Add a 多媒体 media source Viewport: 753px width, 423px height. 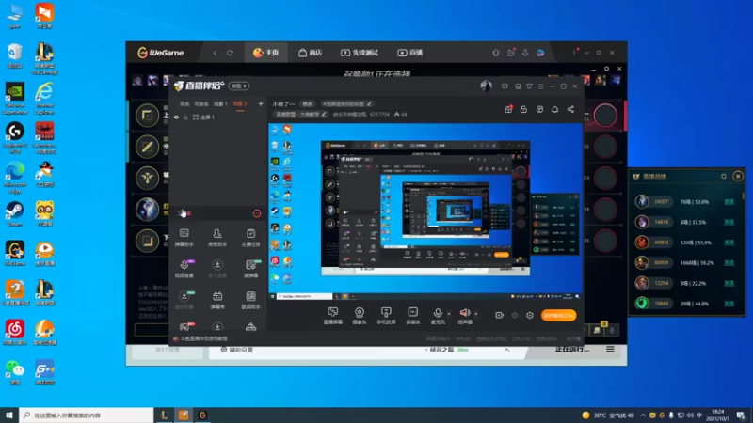412,316
